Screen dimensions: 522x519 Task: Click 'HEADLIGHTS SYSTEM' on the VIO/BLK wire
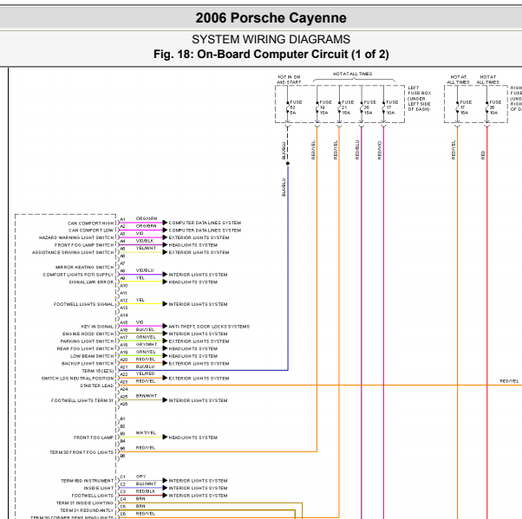[193, 245]
